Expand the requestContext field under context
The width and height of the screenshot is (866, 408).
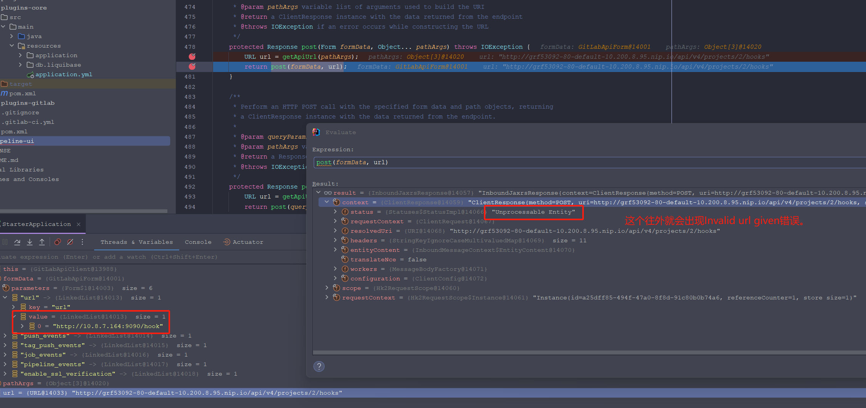[335, 221]
